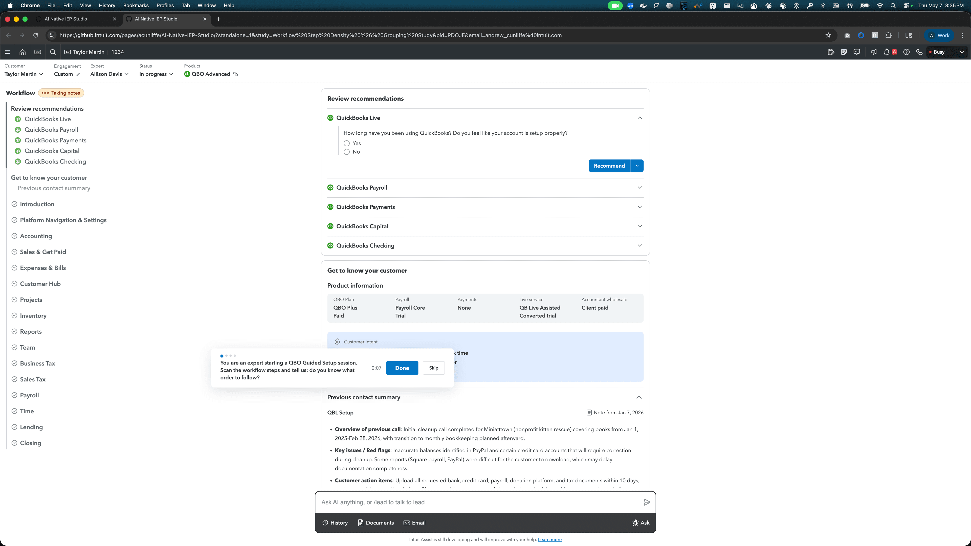Click Skip in the study prompt
The height and width of the screenshot is (546, 971).
tap(433, 368)
